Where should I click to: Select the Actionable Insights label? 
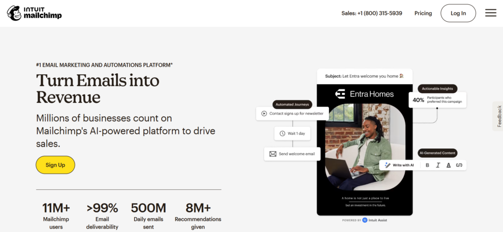pyautogui.click(x=437, y=89)
